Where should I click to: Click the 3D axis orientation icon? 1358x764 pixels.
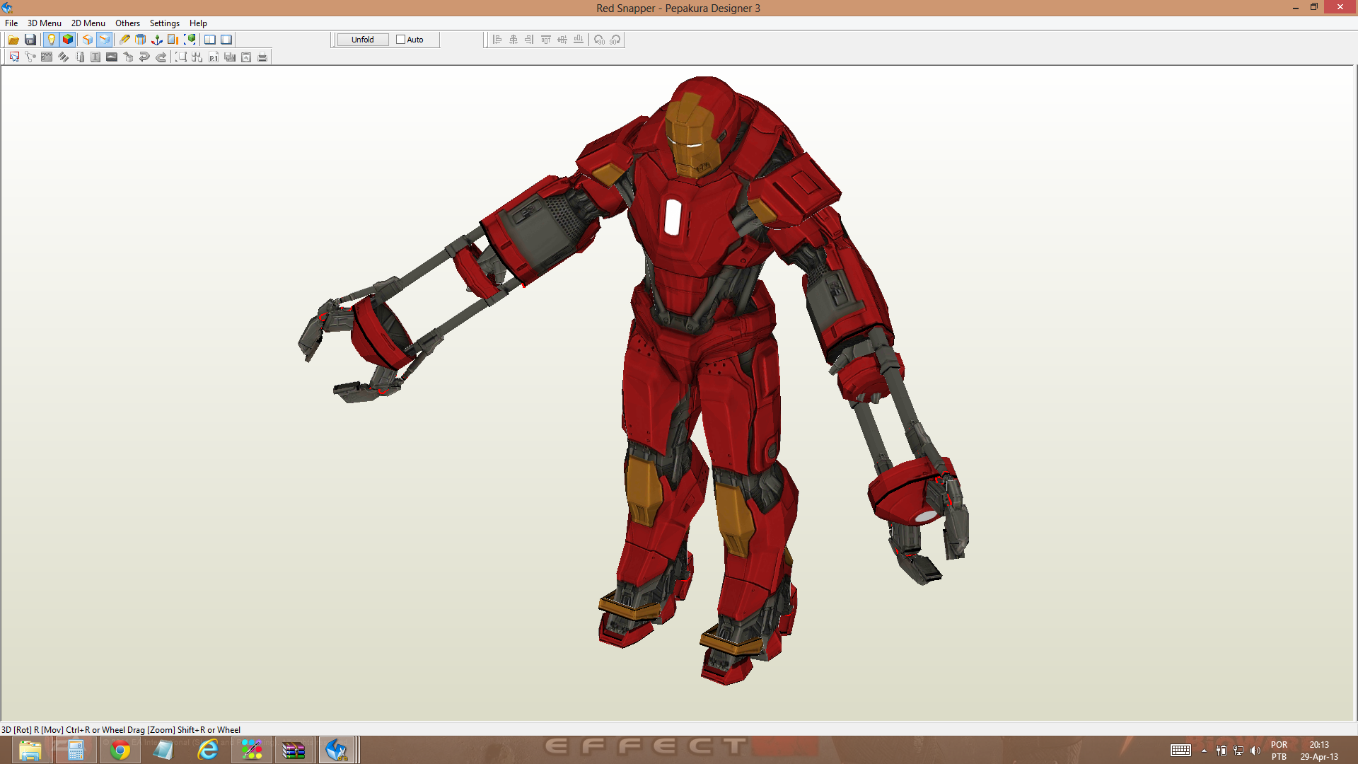point(157,40)
